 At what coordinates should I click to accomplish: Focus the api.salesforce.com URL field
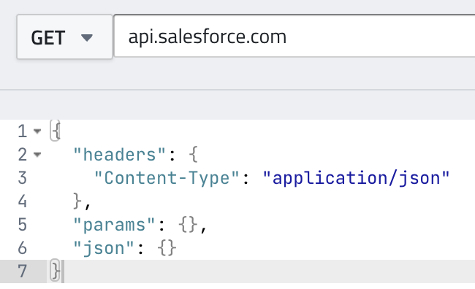(294, 36)
